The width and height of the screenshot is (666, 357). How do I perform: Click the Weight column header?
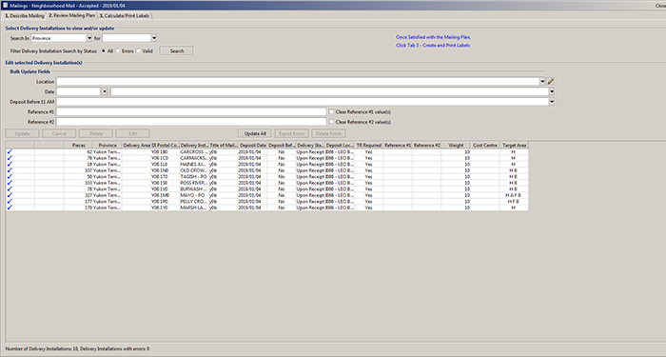(x=456, y=146)
